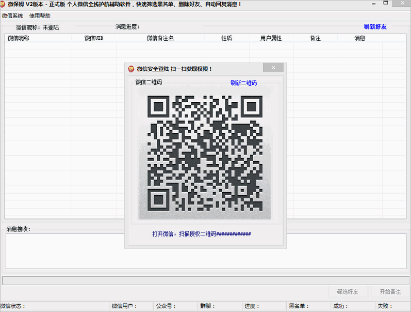411x312 pixels.
Task: Click the 消息进度 label
Action: point(127,27)
